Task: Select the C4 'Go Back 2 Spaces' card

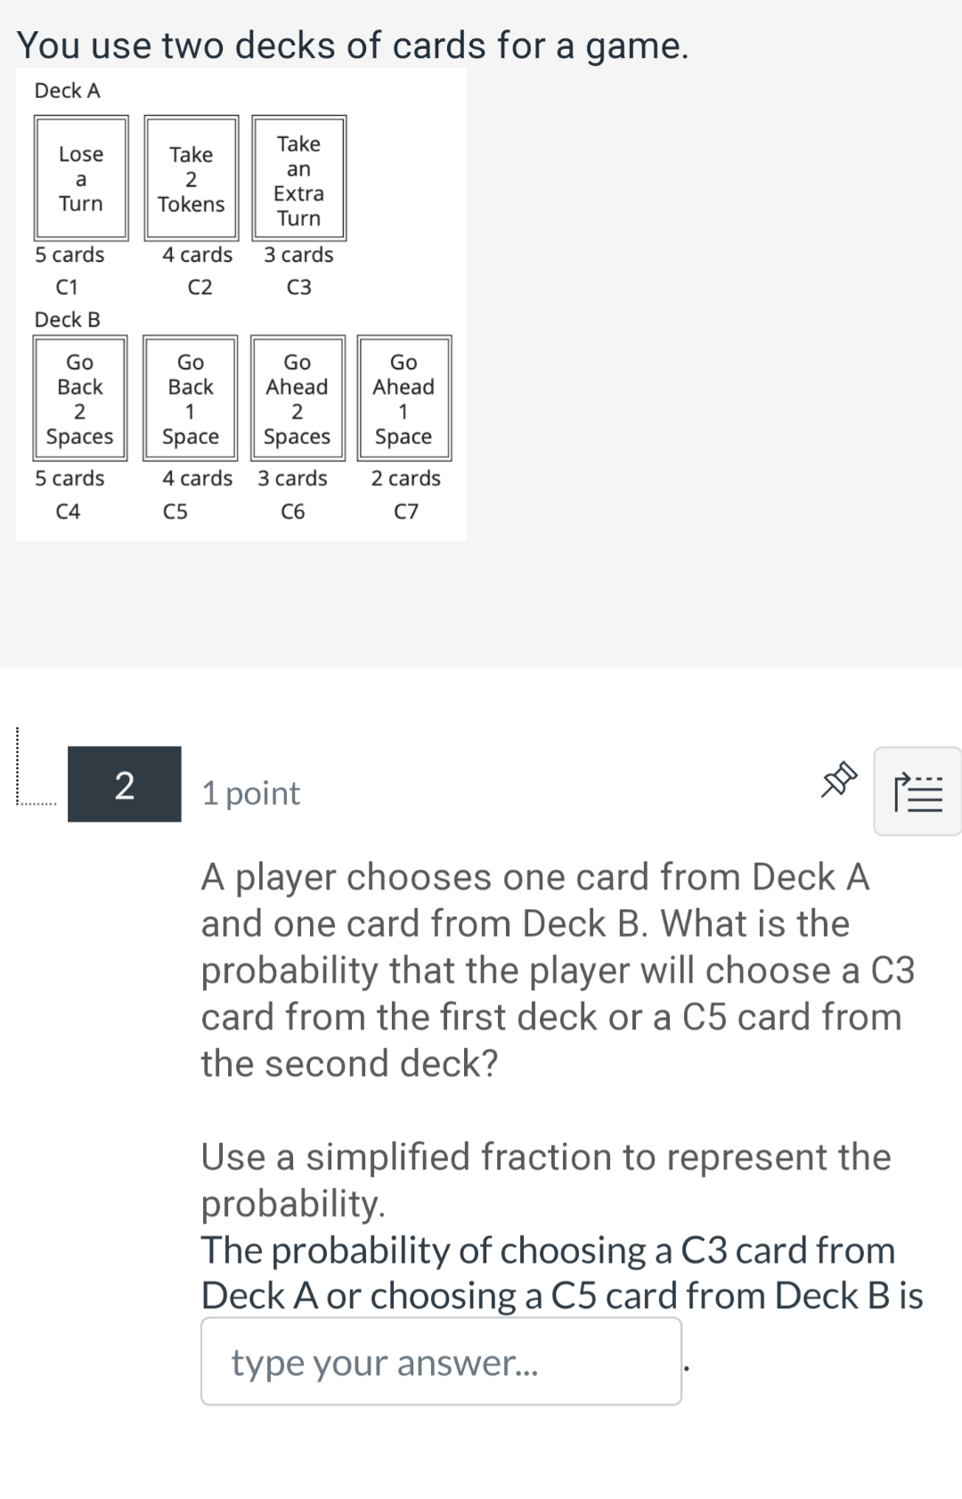Action: (x=79, y=397)
